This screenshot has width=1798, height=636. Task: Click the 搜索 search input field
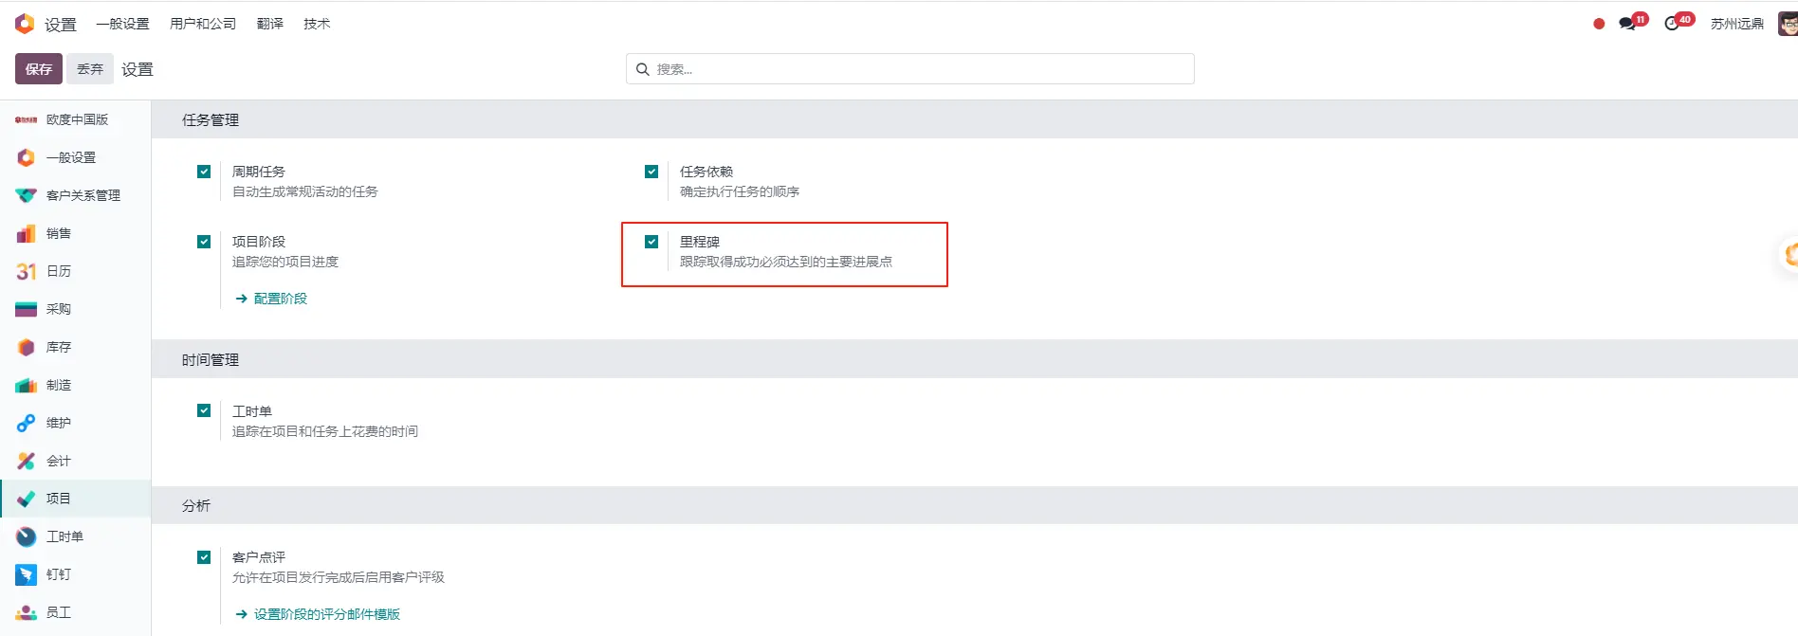point(910,69)
